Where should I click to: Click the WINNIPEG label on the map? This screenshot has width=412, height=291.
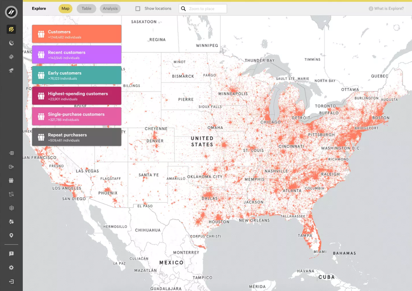point(207,45)
